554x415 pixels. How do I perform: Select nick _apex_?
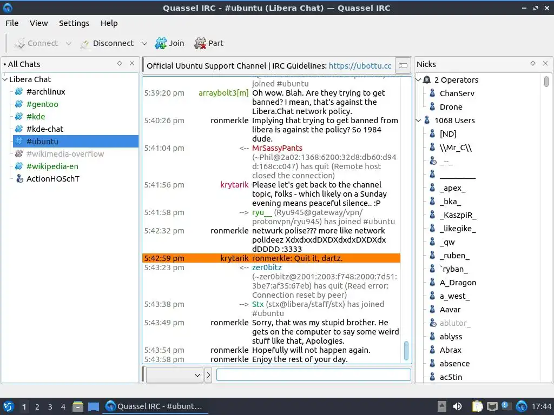coord(452,188)
